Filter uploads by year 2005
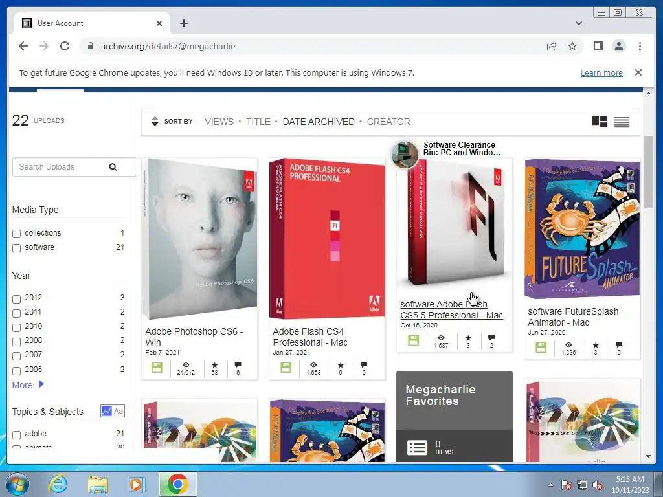This screenshot has height=497, width=663. [x=16, y=371]
